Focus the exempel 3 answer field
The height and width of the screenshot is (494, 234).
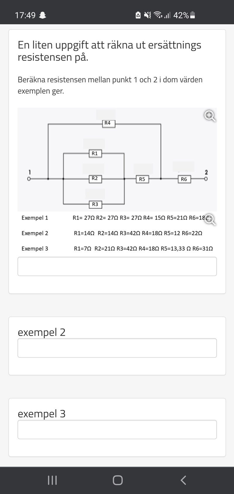pos(117,429)
